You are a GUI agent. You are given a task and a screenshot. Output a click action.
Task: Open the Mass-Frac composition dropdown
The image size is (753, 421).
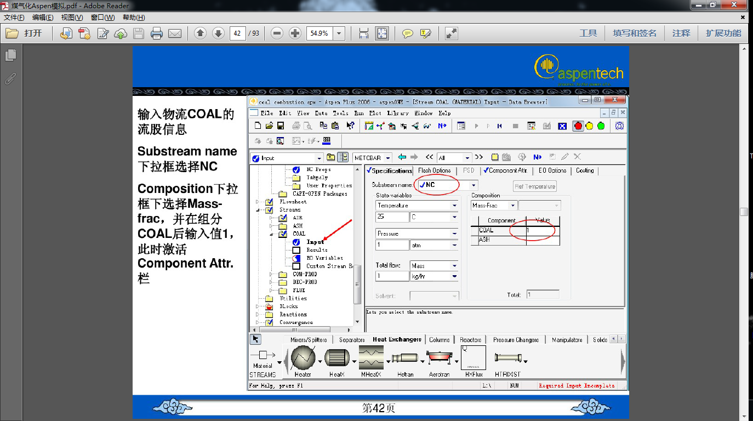pyautogui.click(x=513, y=206)
